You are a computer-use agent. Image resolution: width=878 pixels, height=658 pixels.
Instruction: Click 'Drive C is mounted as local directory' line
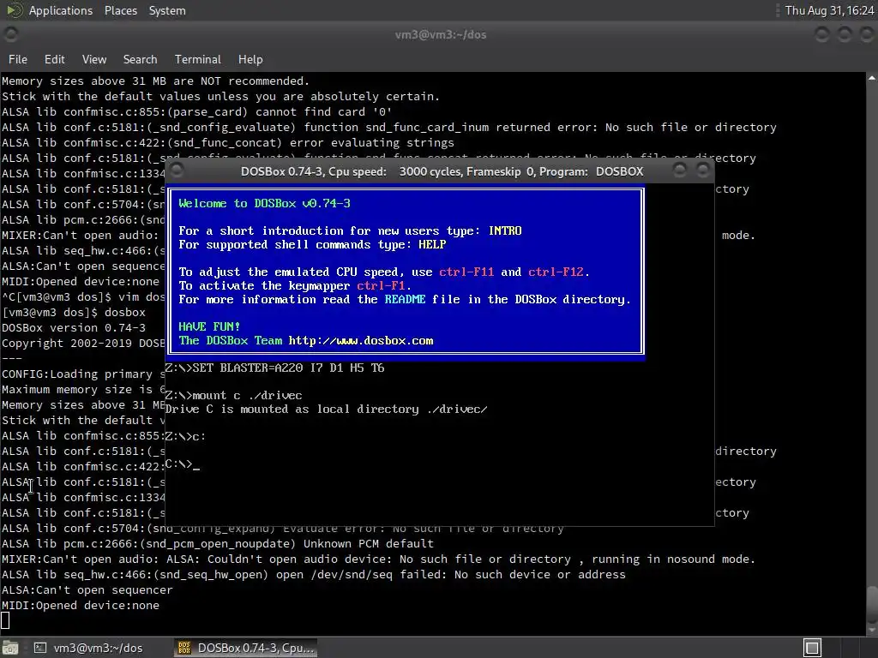[x=326, y=409]
